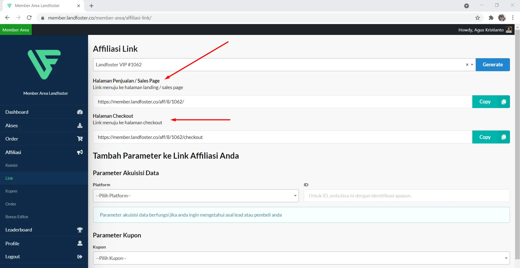Open the Komisi submenu item
Image resolution: width=520 pixels, height=268 pixels.
[x=11, y=165]
